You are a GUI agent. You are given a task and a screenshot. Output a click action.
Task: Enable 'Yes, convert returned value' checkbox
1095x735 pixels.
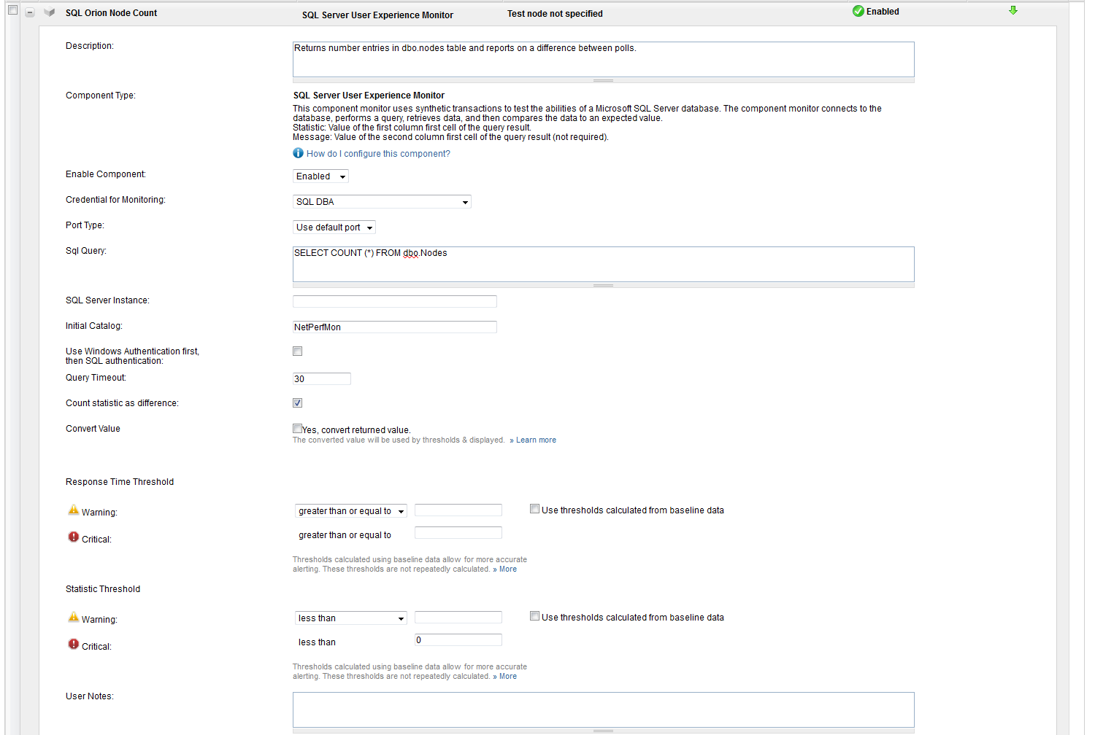[297, 429]
